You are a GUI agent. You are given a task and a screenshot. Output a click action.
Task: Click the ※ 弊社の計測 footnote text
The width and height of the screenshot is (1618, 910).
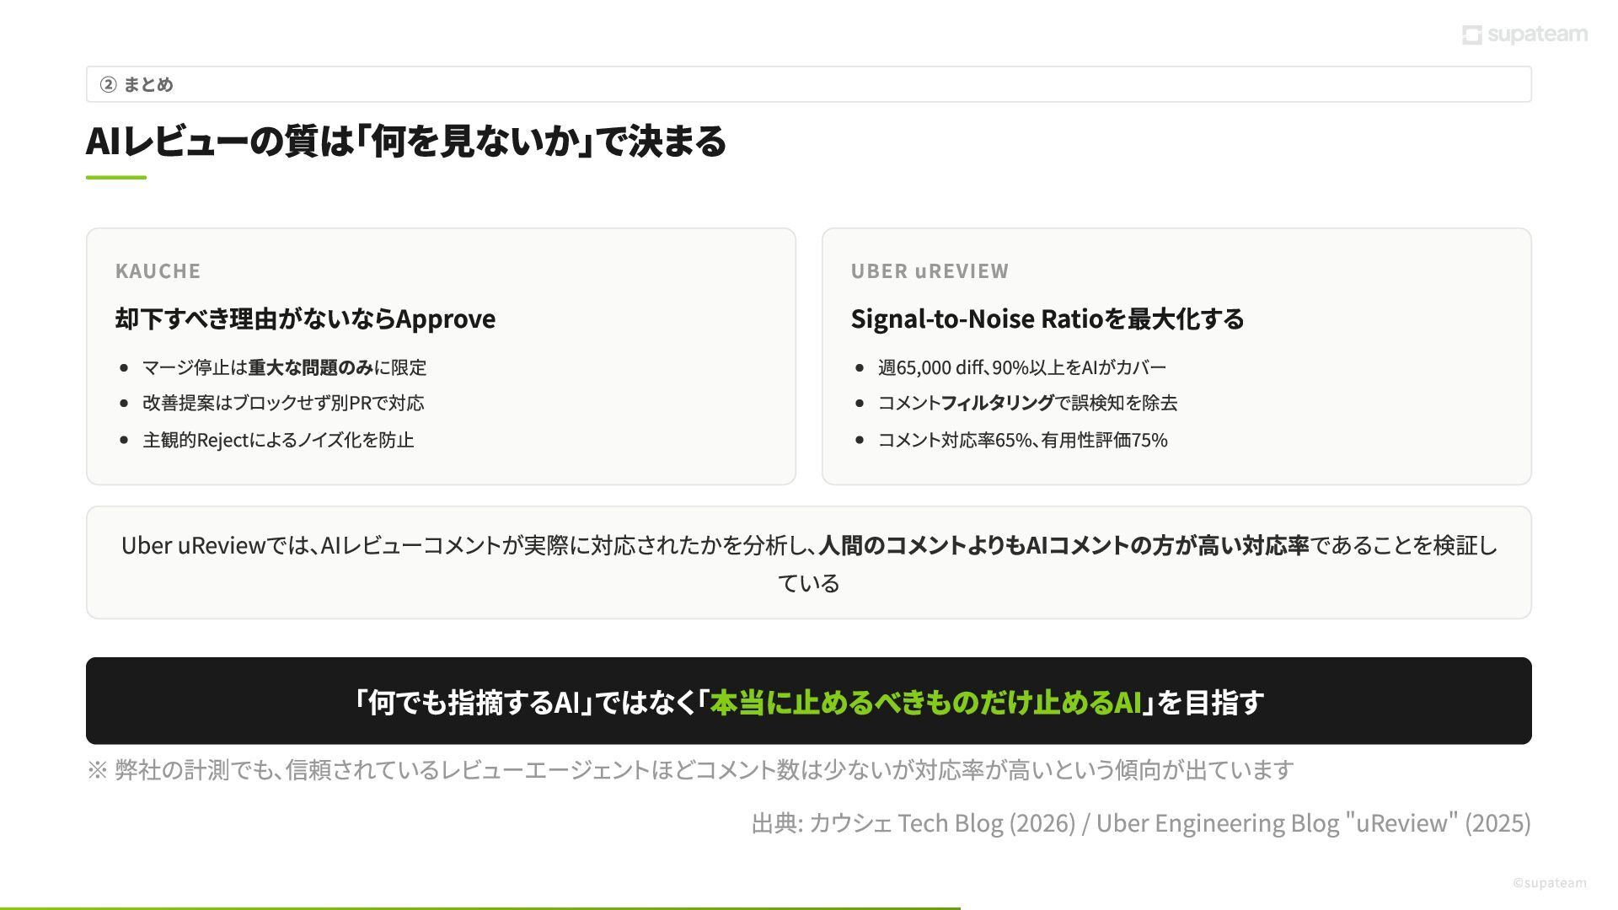click(x=690, y=769)
